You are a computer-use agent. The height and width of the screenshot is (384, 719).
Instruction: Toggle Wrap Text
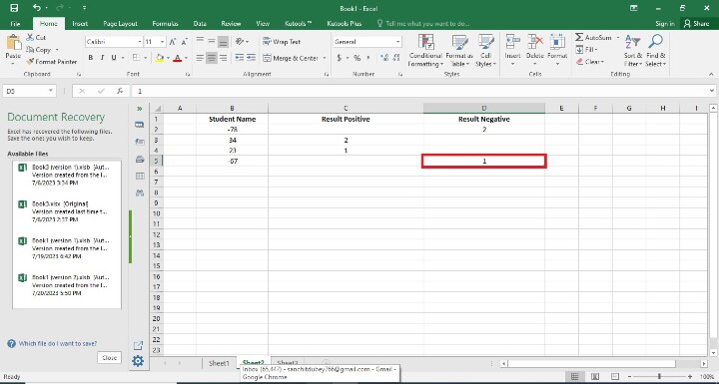pyautogui.click(x=282, y=42)
